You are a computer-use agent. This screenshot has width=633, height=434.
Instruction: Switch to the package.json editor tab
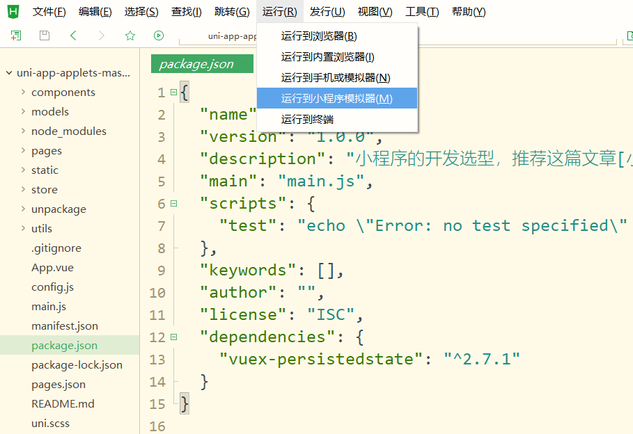[202, 64]
